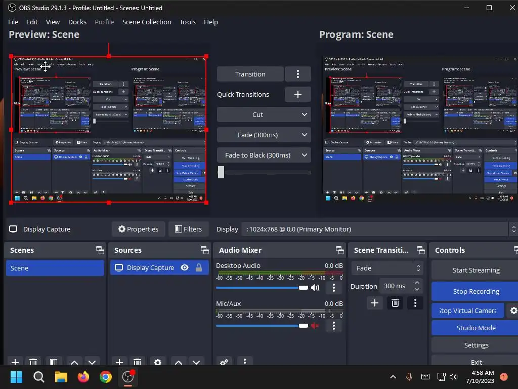Screen dimensions: 518x389
Task: Open the Display monitor selector dropdown
Action: (379, 229)
